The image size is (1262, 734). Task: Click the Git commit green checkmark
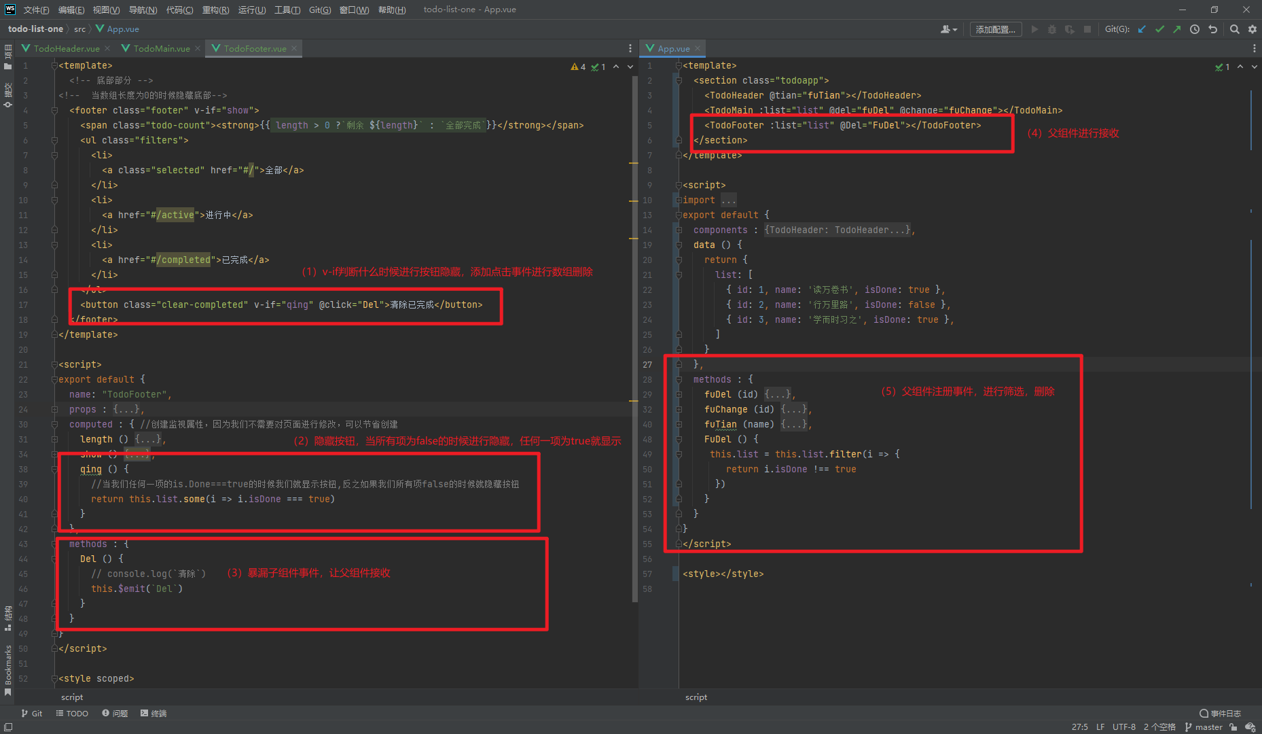pos(1159,29)
